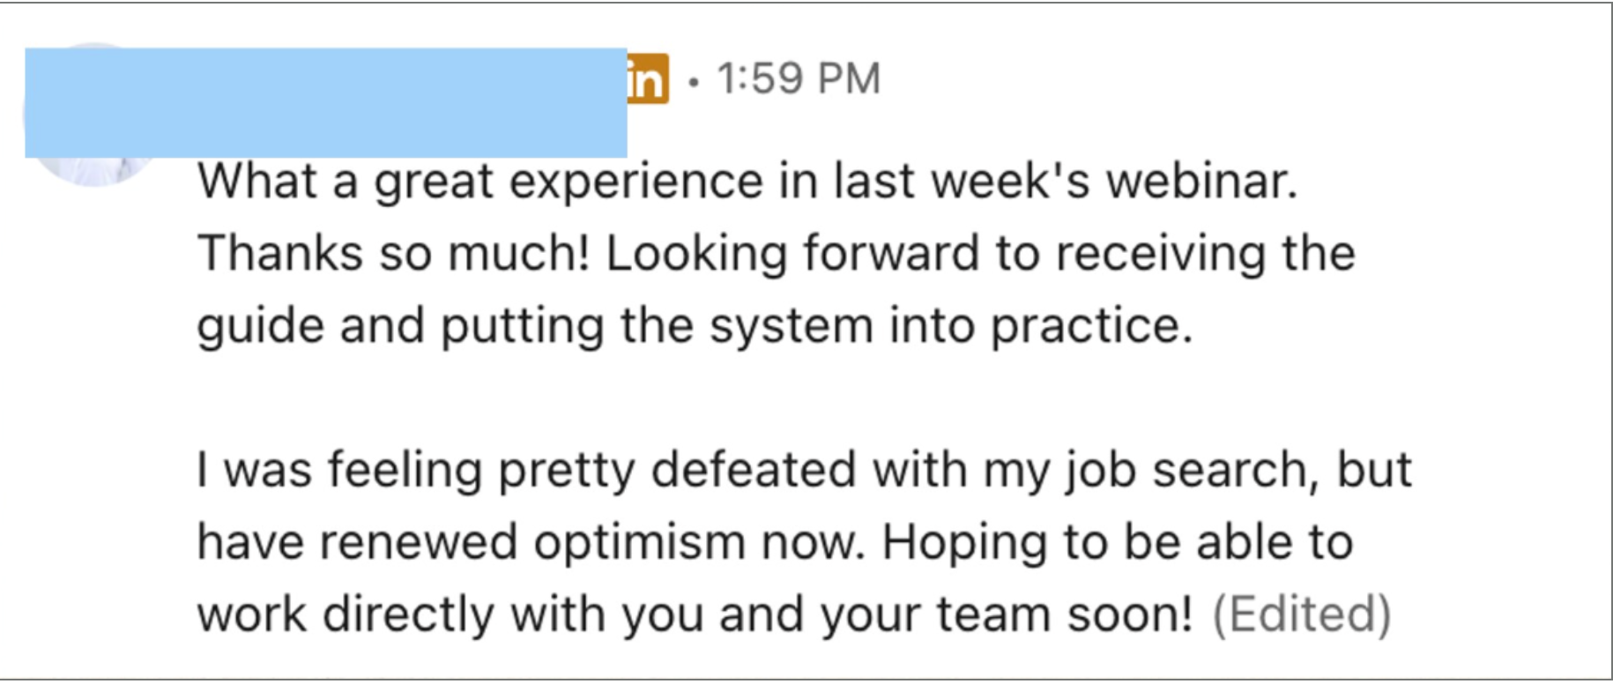Click the word "webinar." in first line

click(x=1202, y=182)
